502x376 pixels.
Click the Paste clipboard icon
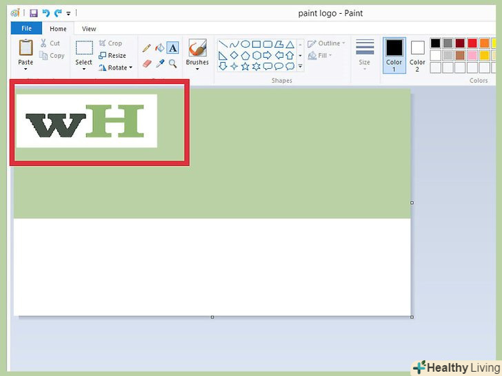pyautogui.click(x=26, y=48)
